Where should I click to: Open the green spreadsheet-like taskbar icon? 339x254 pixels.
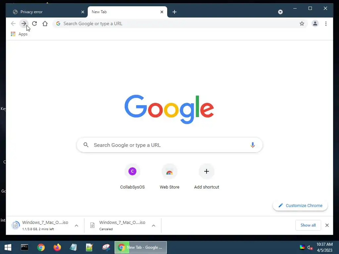point(89,247)
